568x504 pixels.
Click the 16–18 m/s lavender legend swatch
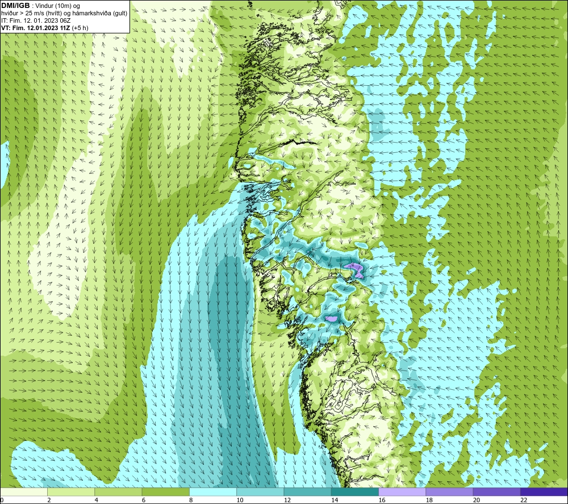click(x=403, y=491)
